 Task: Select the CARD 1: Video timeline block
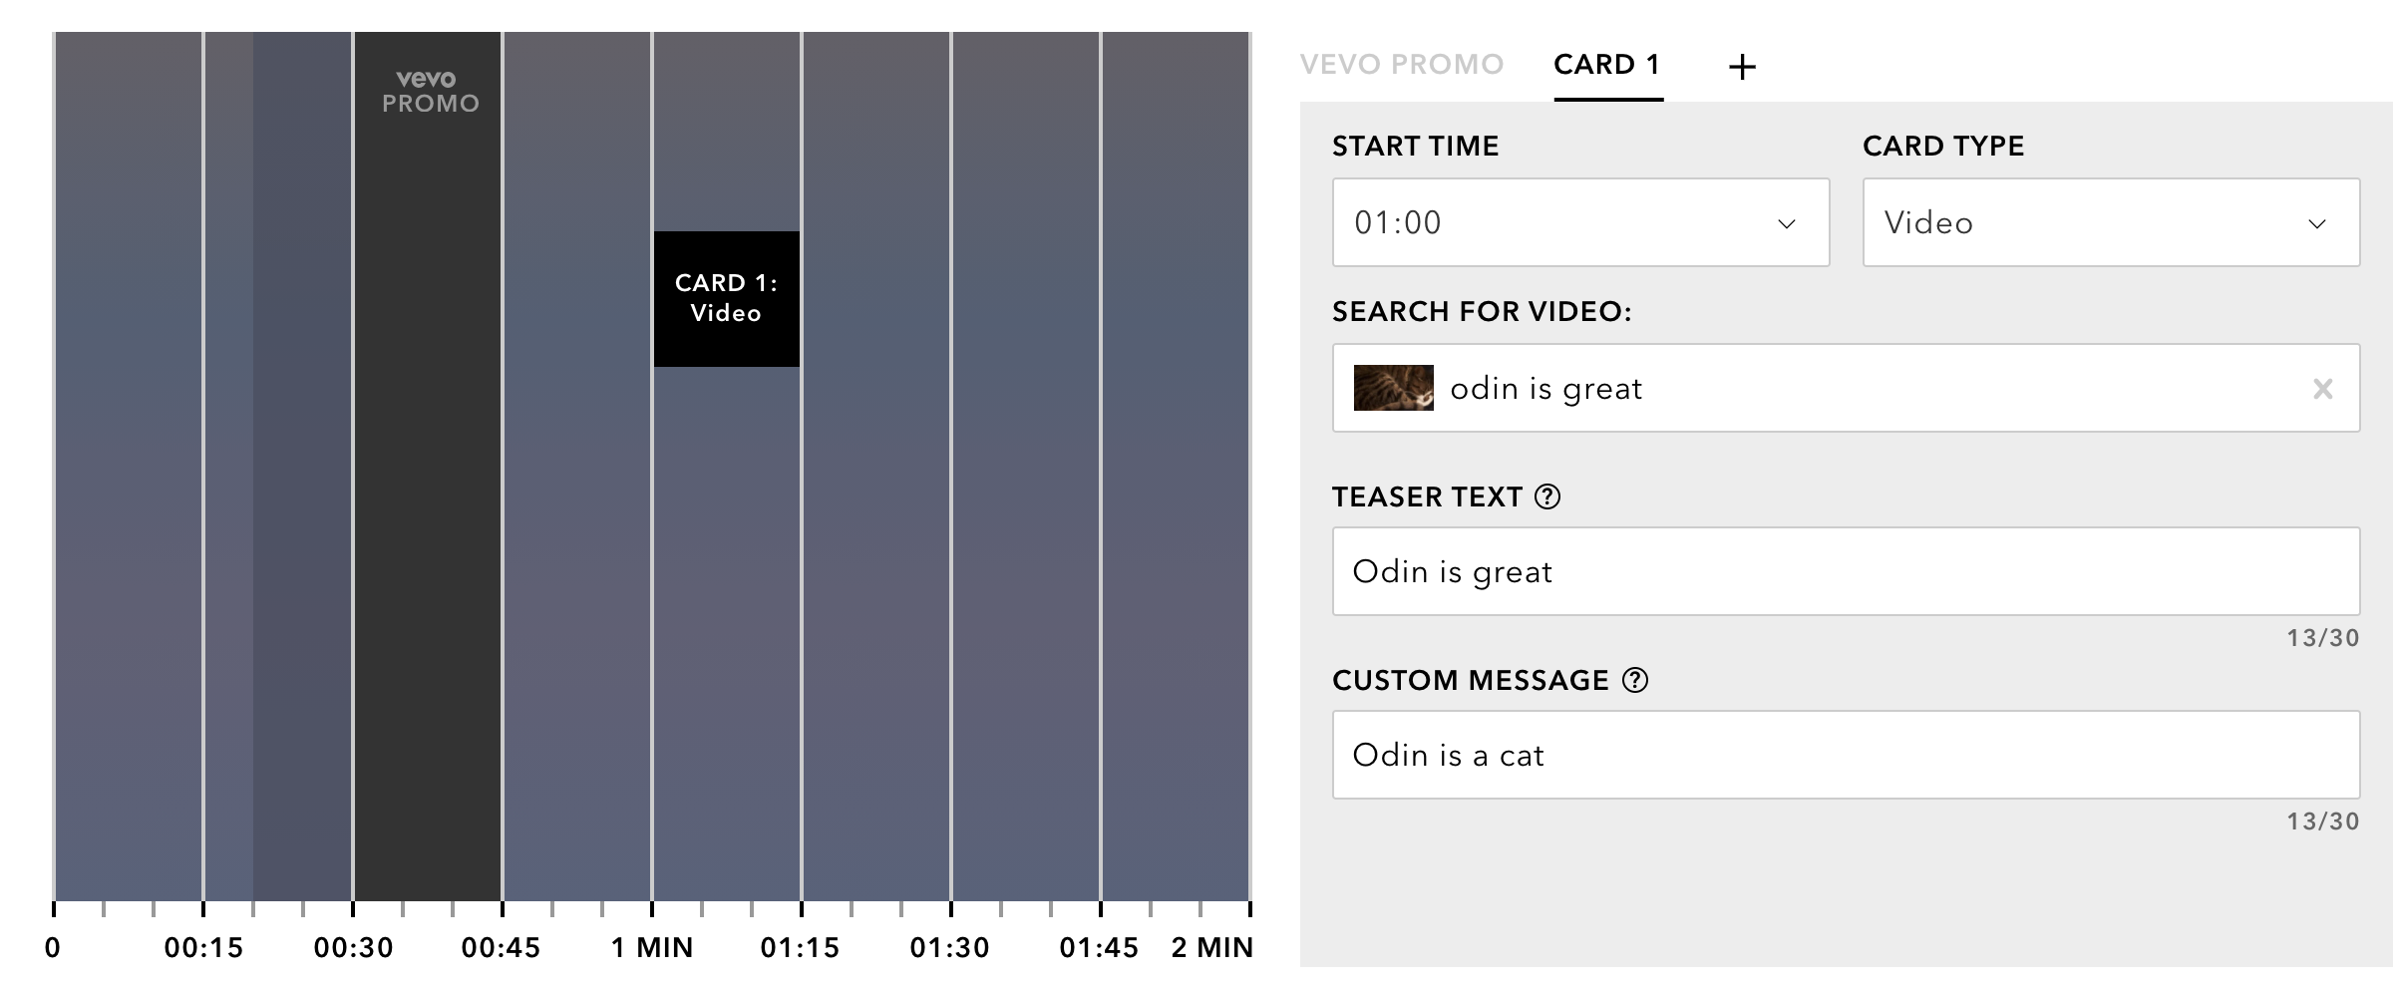(x=727, y=299)
